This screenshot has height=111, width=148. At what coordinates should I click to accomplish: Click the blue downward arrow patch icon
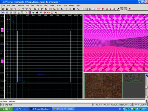coord(41,12)
